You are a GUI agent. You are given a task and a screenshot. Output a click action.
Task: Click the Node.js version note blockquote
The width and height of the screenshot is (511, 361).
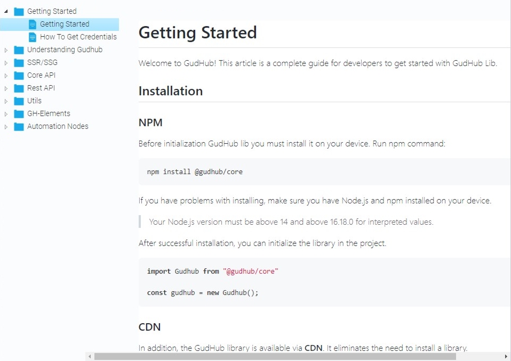[x=291, y=222]
